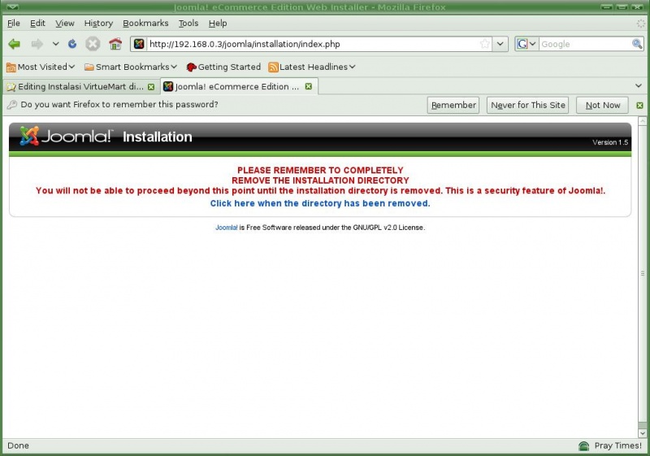The width and height of the screenshot is (650, 456).
Task: Click the 'directory has been removed' link
Action: coord(319,203)
